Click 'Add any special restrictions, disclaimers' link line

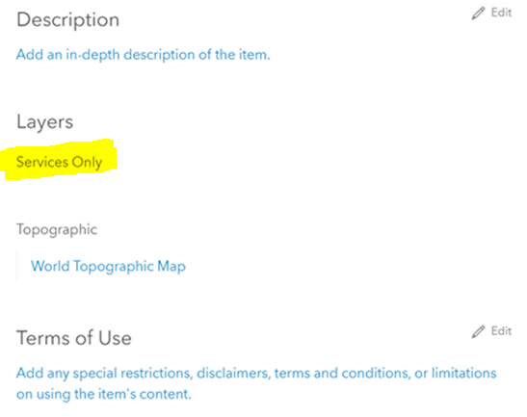pyautogui.click(x=256, y=374)
